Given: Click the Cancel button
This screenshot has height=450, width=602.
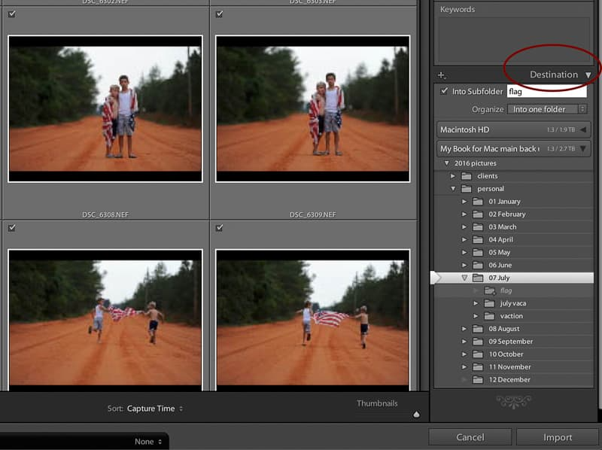Looking at the screenshot, I should coord(470,436).
